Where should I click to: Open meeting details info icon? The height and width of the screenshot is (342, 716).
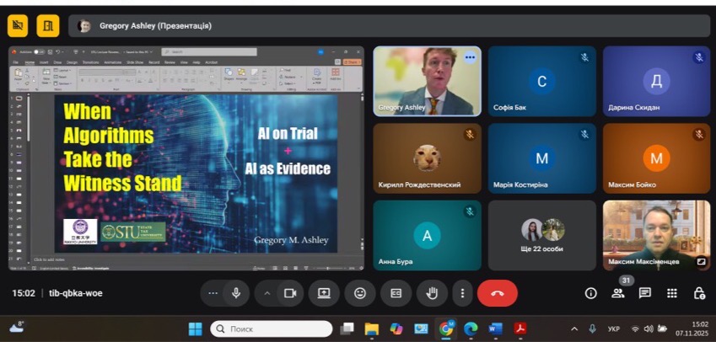(590, 293)
